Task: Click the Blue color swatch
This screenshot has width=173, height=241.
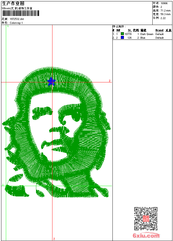Action: 122,37
